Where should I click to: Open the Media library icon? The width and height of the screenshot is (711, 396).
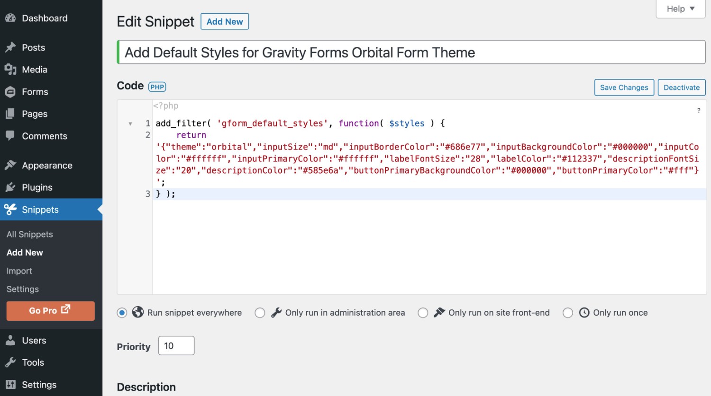pyautogui.click(x=11, y=70)
